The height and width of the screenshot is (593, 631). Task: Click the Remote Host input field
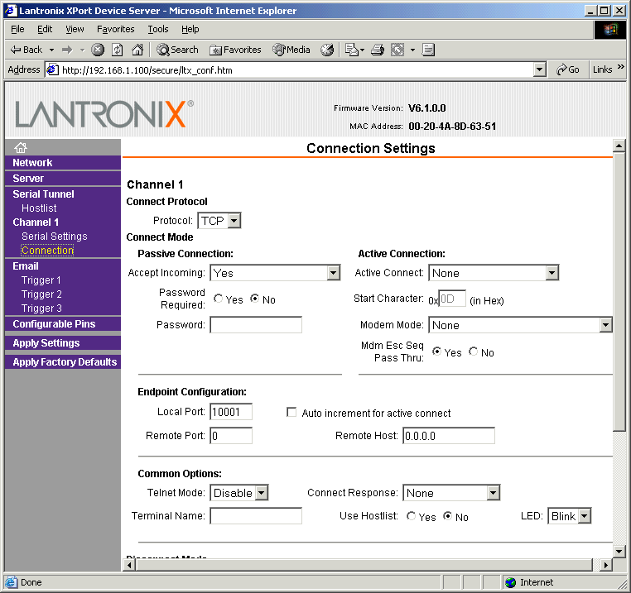(449, 436)
